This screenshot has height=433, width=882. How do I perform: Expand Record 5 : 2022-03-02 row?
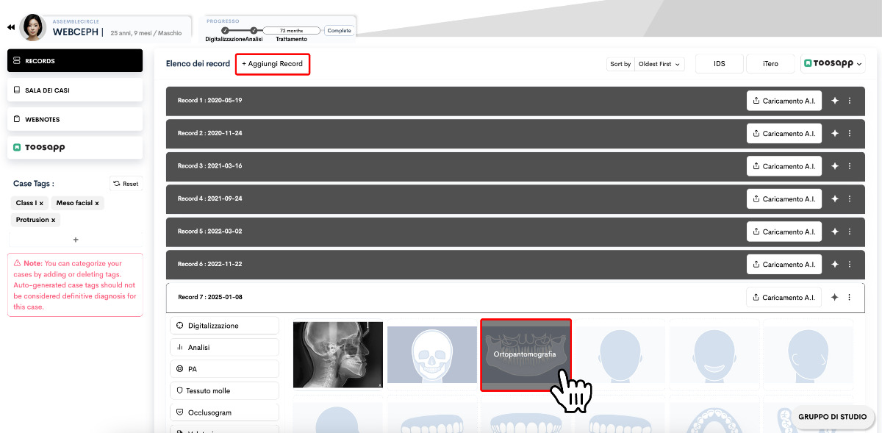441,232
